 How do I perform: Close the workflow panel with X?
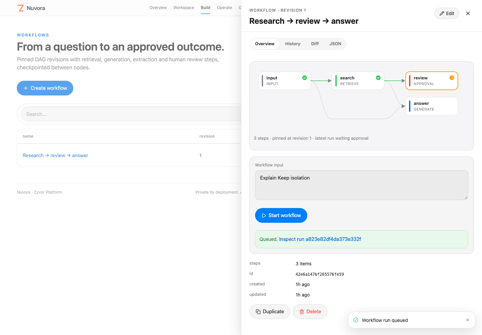click(468, 13)
